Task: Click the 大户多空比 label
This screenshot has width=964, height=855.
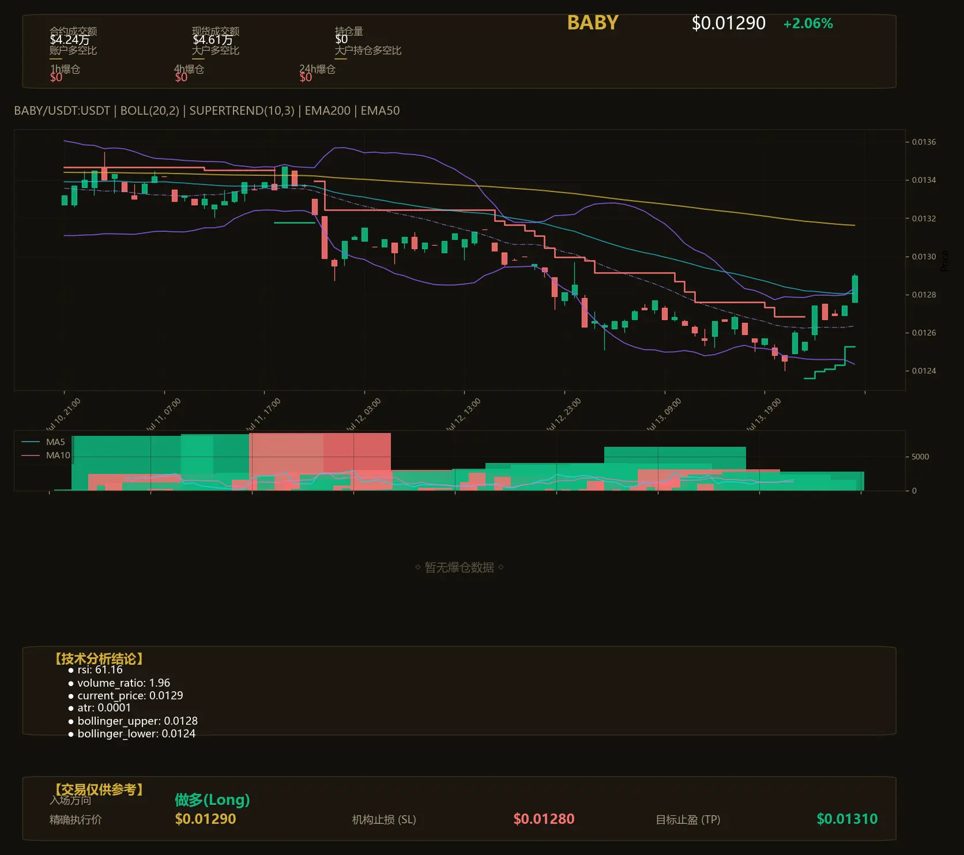Action: [216, 50]
